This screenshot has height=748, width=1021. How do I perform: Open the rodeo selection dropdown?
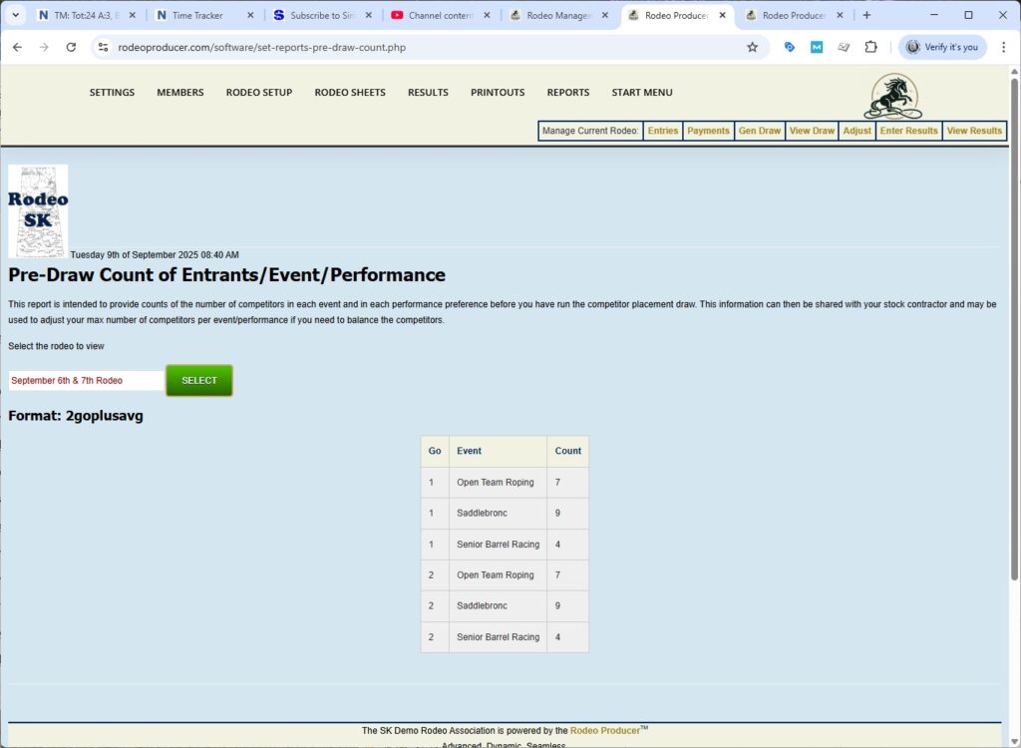(85, 381)
